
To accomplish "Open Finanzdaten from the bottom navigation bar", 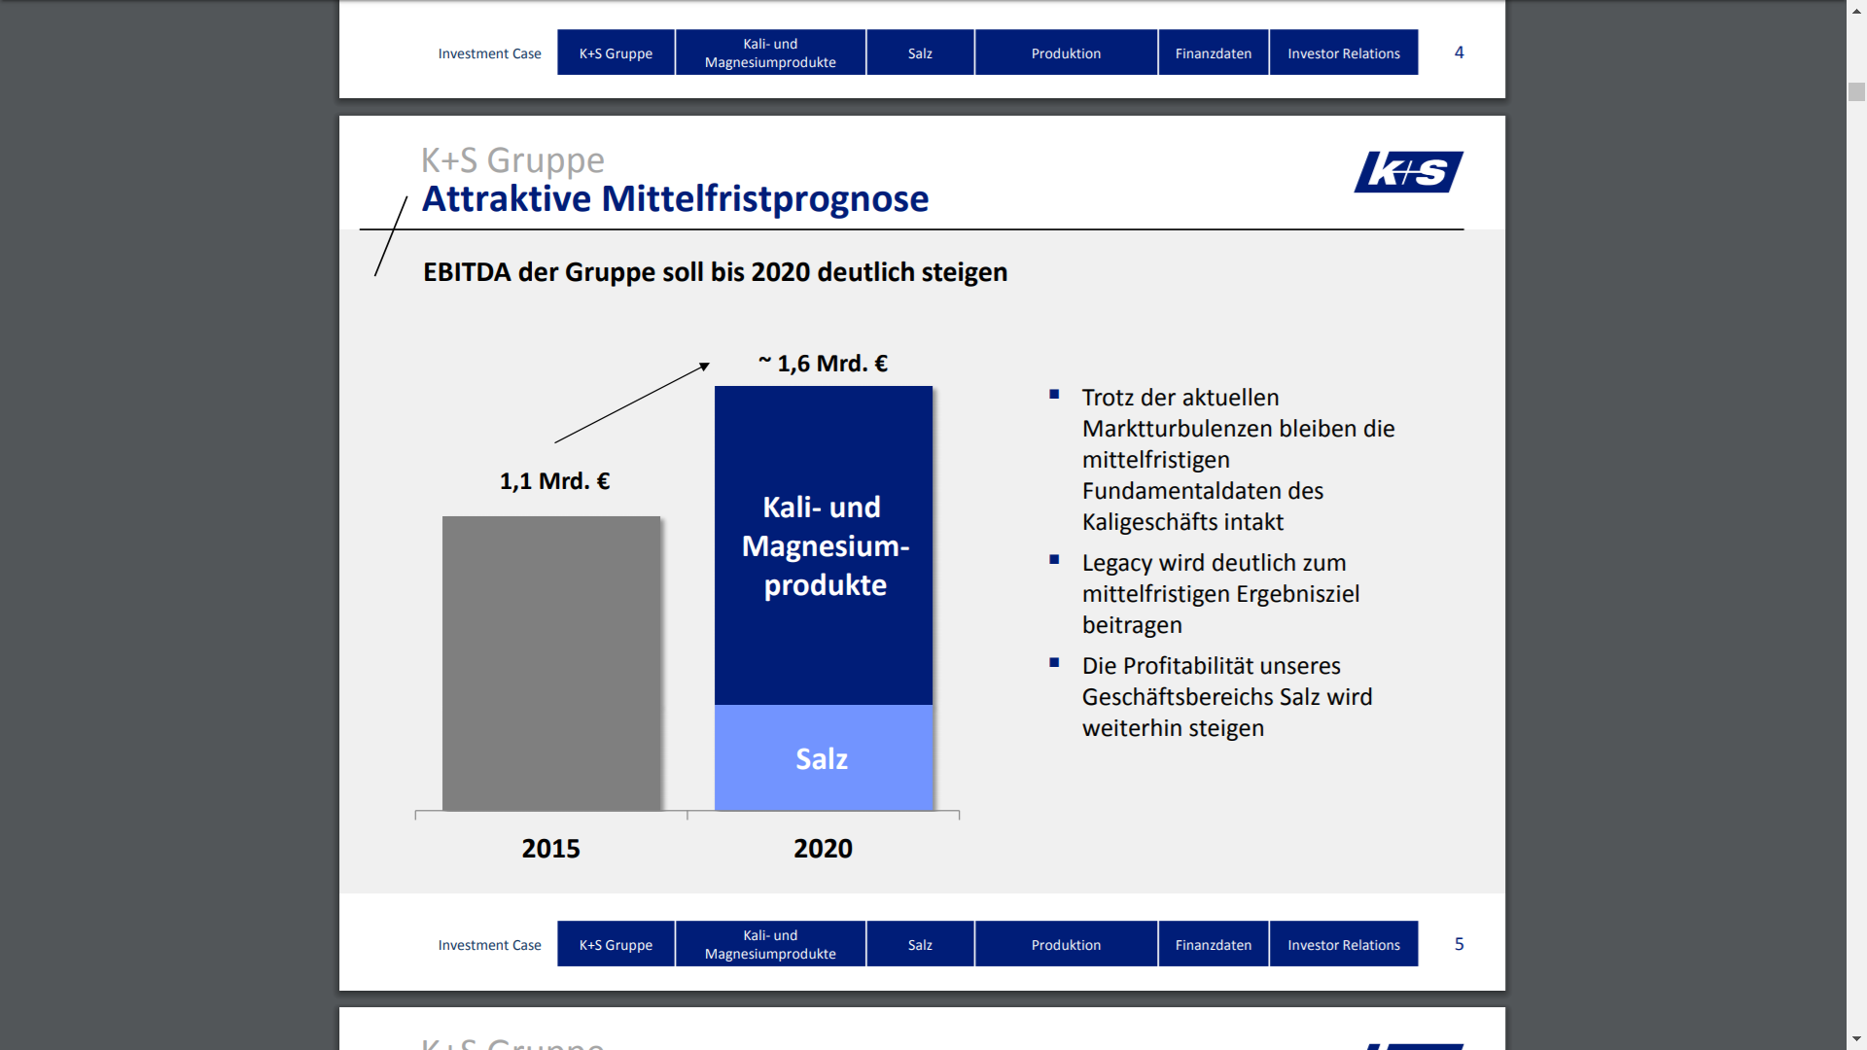I will (1213, 943).
